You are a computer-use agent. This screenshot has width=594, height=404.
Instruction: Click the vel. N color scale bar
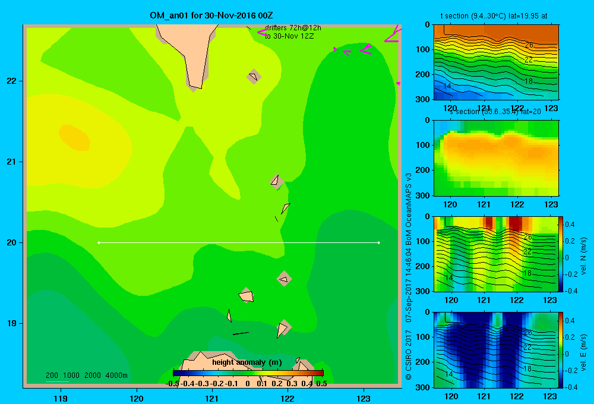[561, 254]
